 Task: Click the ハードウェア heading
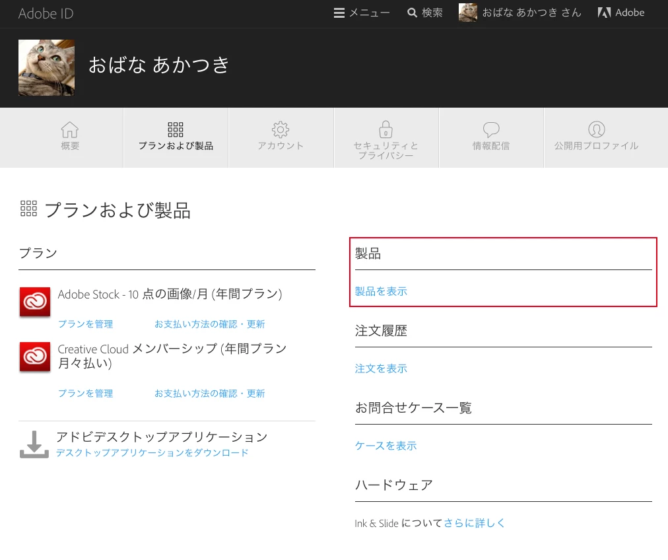(393, 485)
